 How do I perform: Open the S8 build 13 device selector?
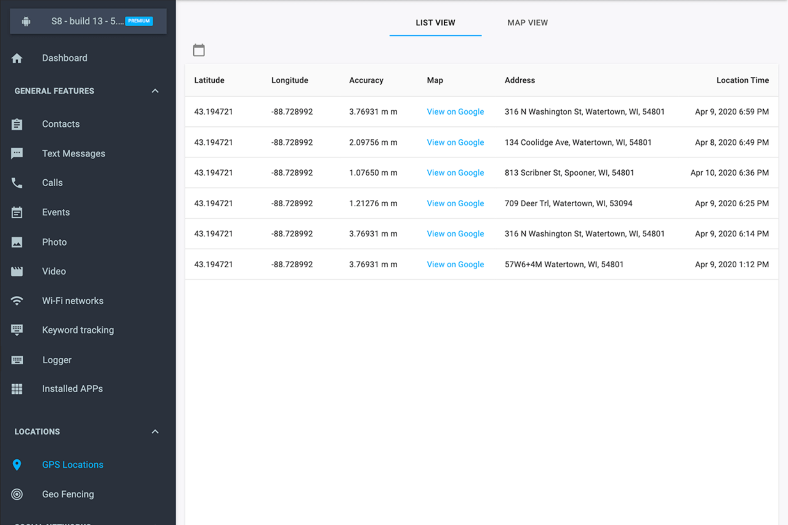click(x=88, y=21)
